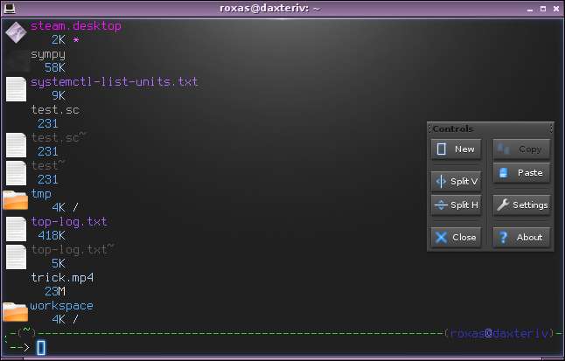Click the Close button in Controls

click(x=456, y=237)
